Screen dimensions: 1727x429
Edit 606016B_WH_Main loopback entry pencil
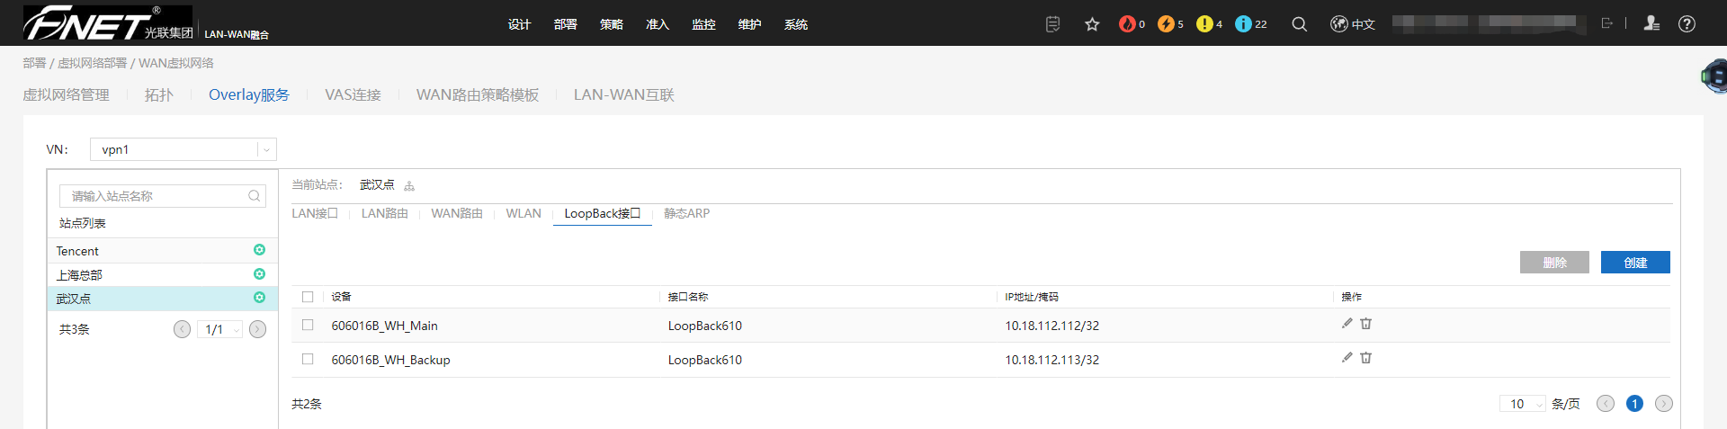coord(1347,324)
